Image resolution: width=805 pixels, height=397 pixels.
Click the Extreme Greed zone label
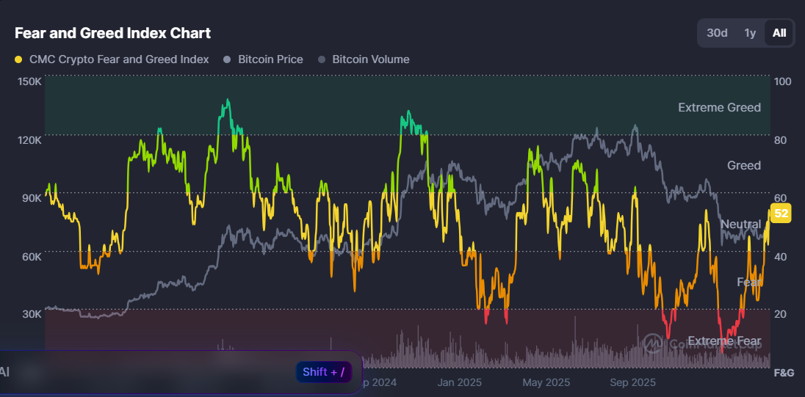tap(719, 108)
